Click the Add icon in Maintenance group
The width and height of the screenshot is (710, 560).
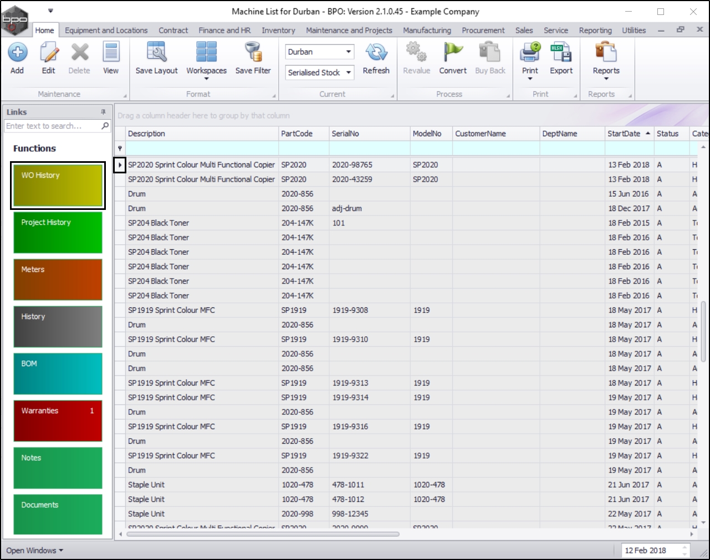[x=17, y=53]
